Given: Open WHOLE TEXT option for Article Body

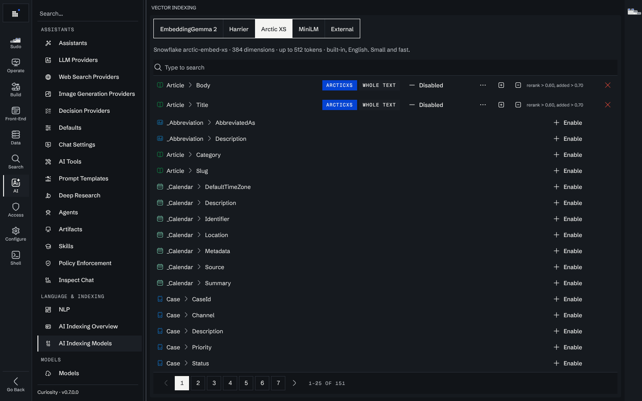Looking at the screenshot, I should 379,85.
